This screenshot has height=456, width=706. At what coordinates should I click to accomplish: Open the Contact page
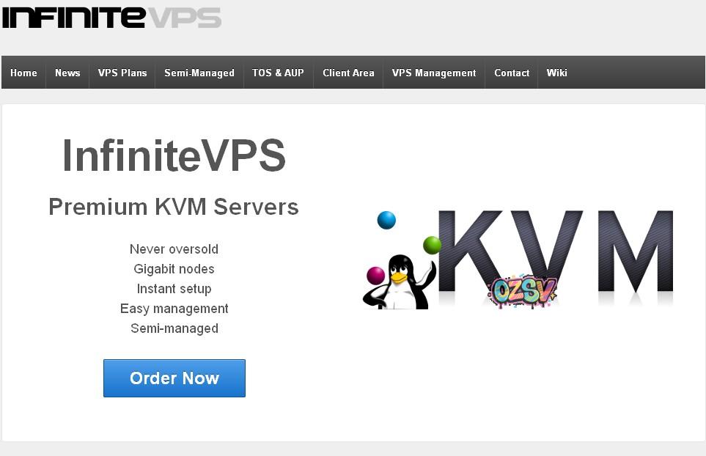pyautogui.click(x=512, y=73)
